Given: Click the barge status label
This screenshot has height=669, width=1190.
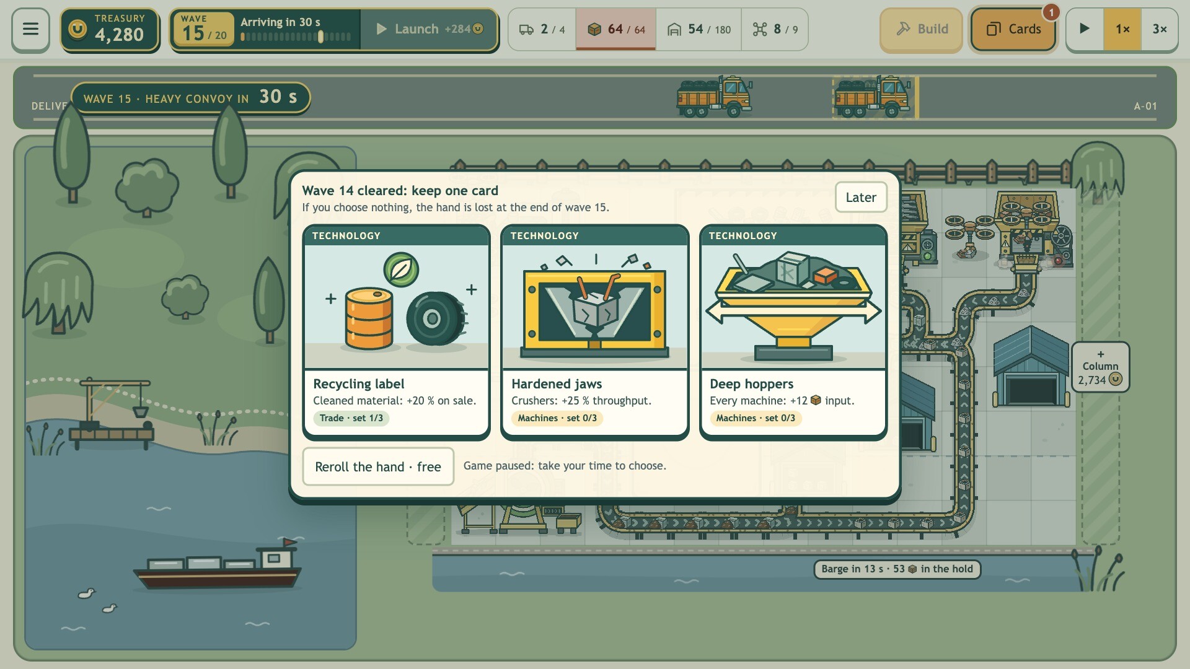Looking at the screenshot, I should (897, 569).
